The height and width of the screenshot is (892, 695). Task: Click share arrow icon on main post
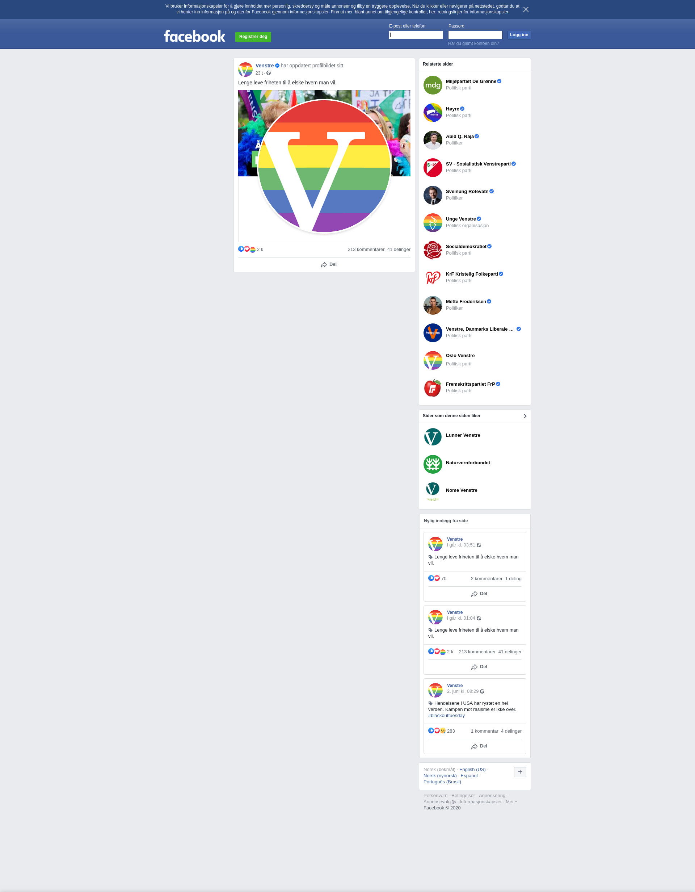(x=324, y=265)
